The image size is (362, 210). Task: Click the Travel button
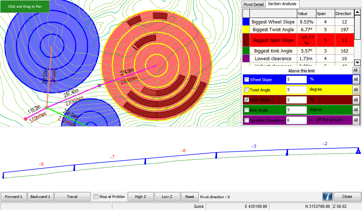click(x=72, y=197)
